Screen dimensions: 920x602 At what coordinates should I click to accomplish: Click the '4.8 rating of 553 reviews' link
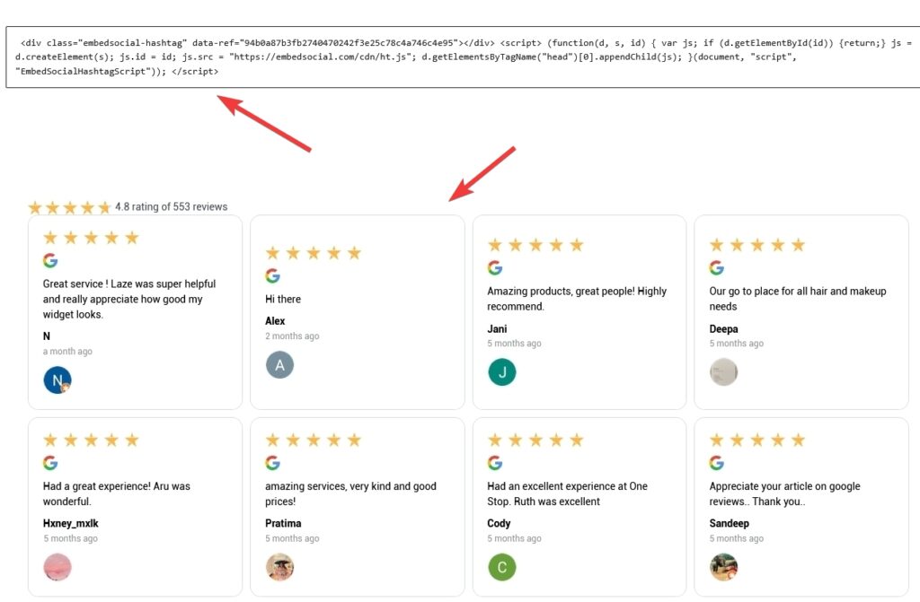tap(173, 206)
